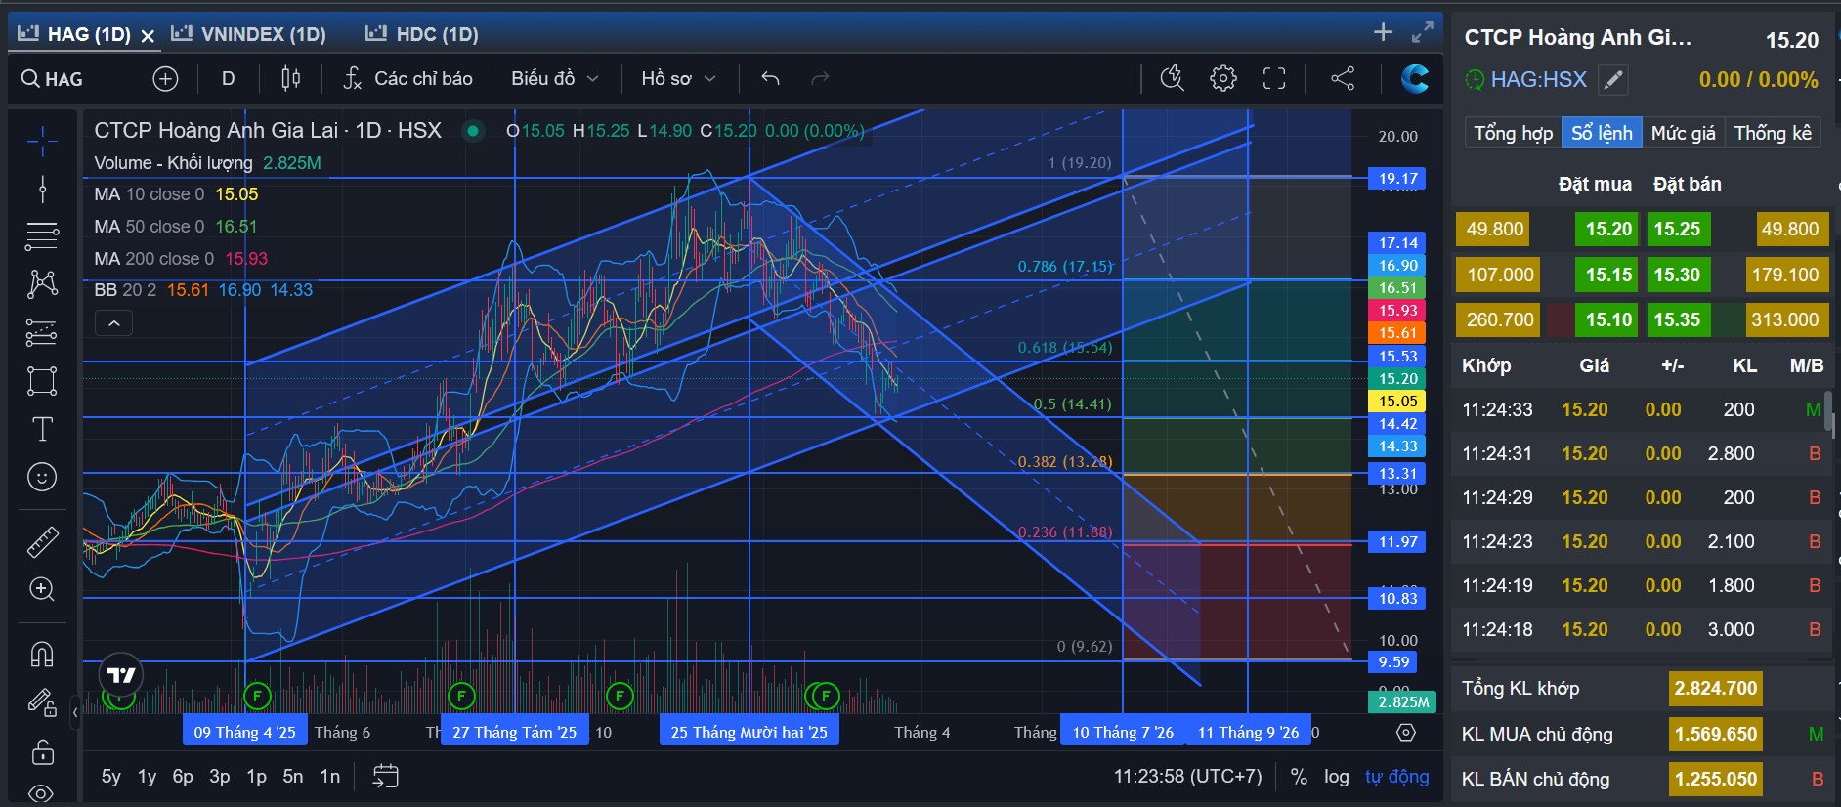Toggle percent scale mode
The width and height of the screenshot is (1841, 807).
pyautogui.click(x=1299, y=777)
